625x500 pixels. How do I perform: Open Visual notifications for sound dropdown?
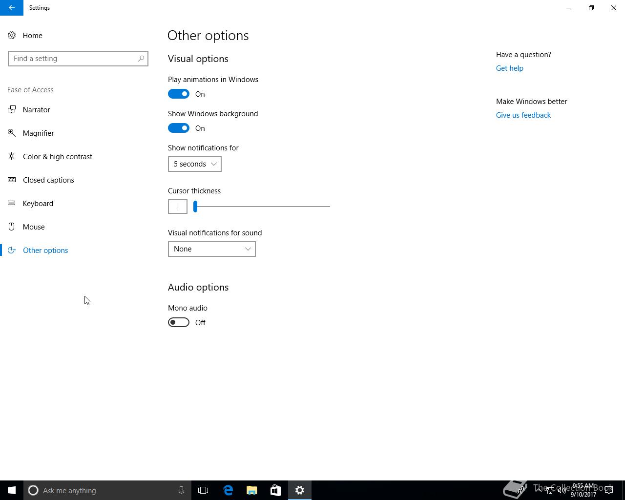pos(211,249)
